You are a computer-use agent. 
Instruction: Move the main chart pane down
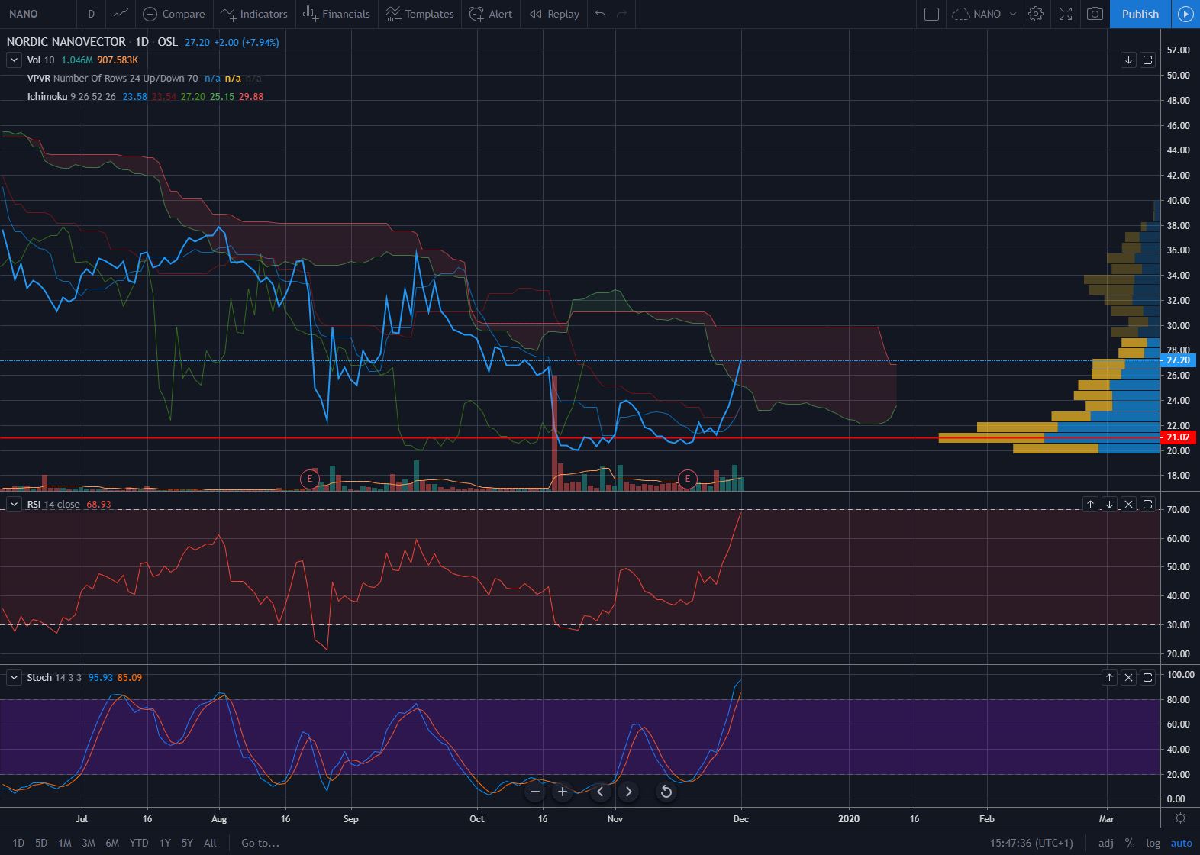(1128, 60)
